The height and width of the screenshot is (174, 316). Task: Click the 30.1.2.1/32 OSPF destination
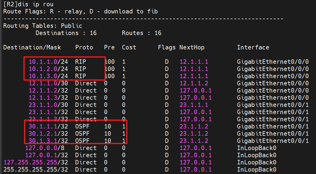pos(46,134)
